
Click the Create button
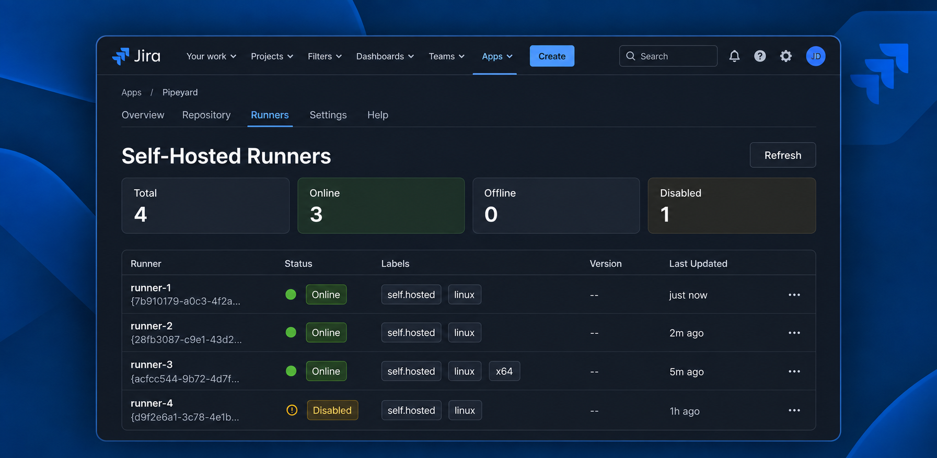(x=552, y=56)
